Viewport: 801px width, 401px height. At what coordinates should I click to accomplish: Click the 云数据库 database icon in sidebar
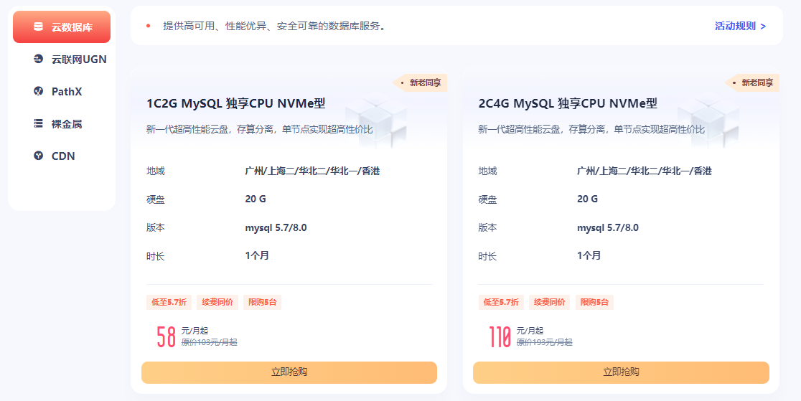coord(38,27)
